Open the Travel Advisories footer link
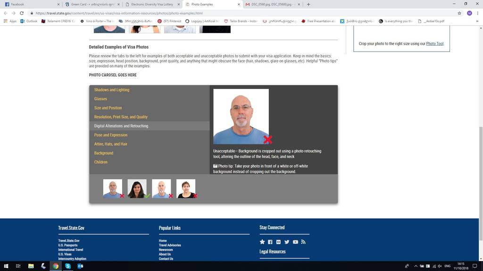The image size is (483, 271). pos(170,245)
